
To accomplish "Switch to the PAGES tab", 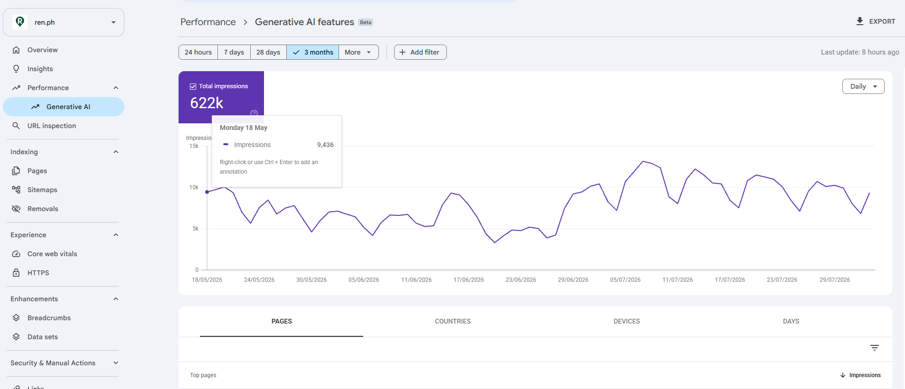I will 282,321.
